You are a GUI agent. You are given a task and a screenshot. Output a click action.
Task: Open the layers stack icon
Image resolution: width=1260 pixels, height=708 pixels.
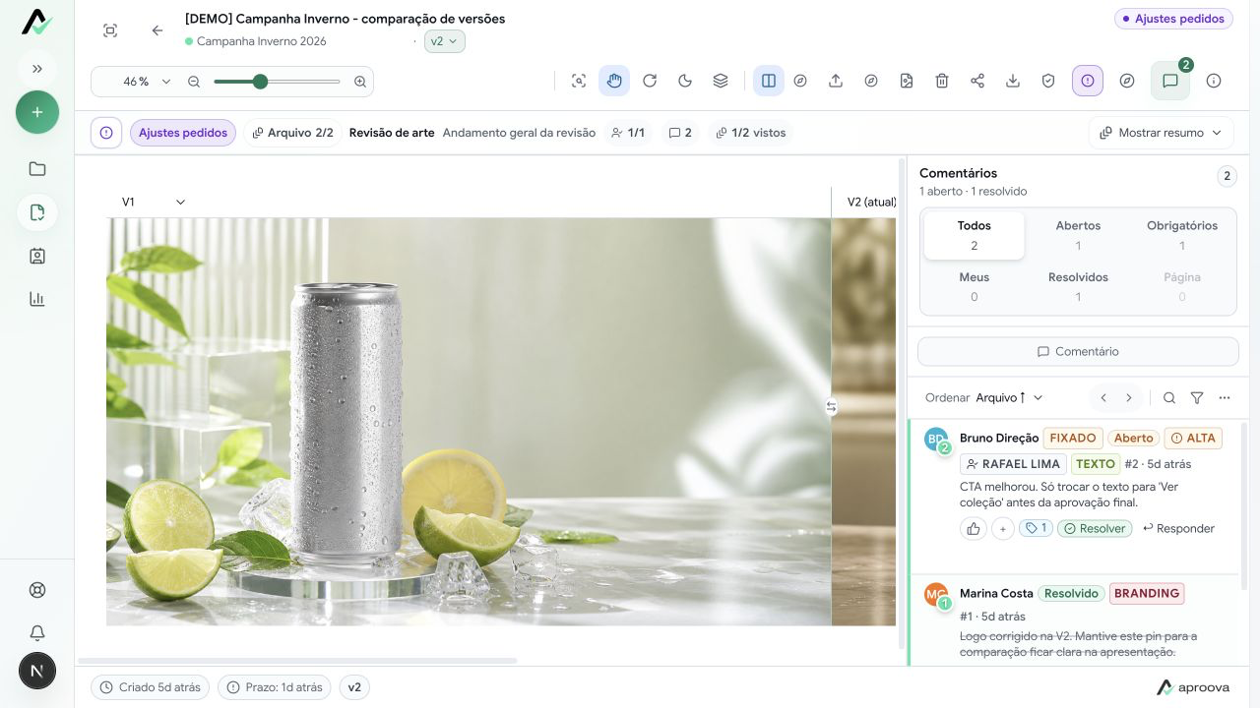pyautogui.click(x=721, y=81)
